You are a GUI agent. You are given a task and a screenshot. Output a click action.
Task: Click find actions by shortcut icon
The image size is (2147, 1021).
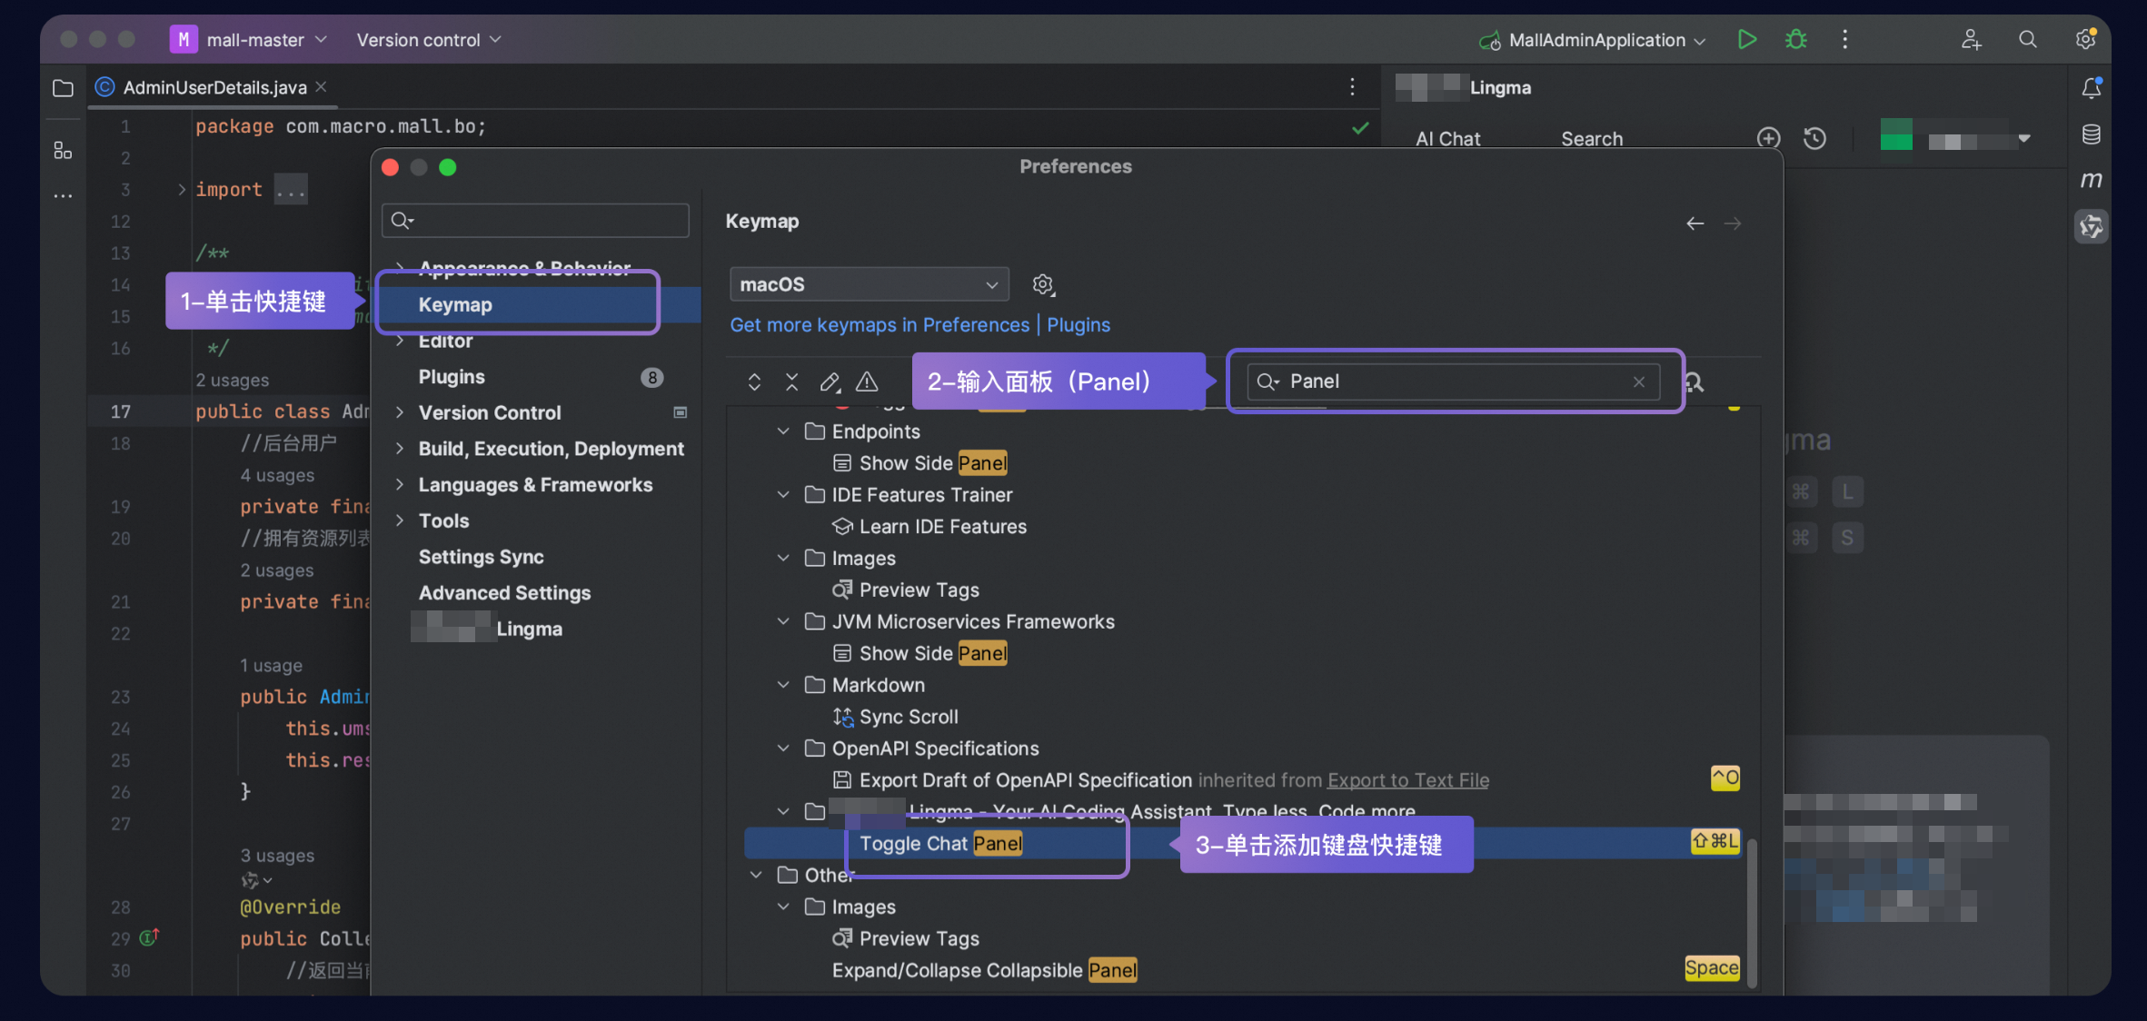(1695, 382)
